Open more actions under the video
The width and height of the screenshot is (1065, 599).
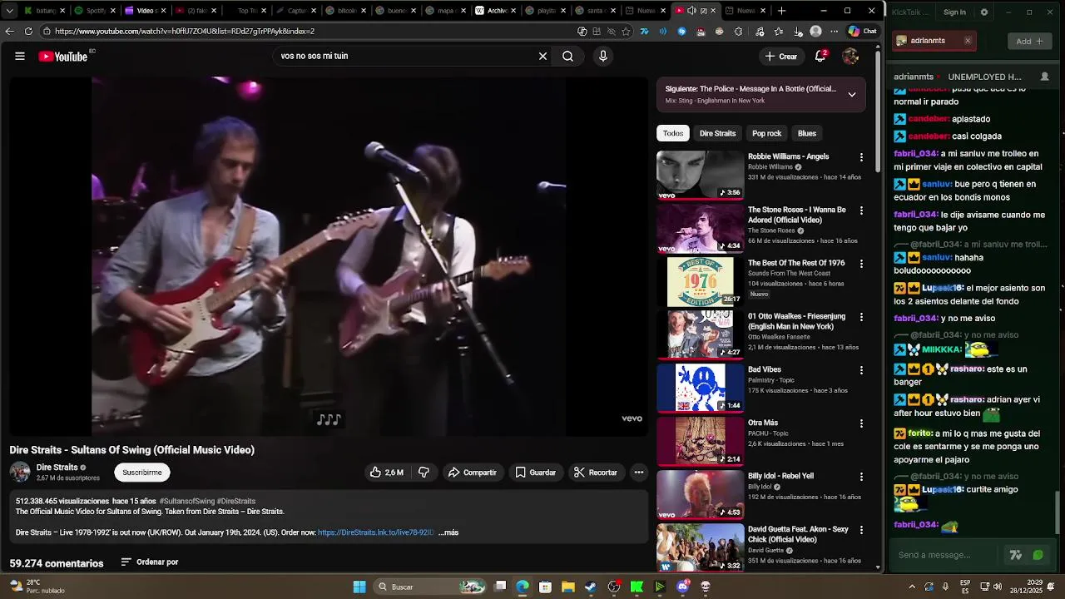(x=639, y=473)
